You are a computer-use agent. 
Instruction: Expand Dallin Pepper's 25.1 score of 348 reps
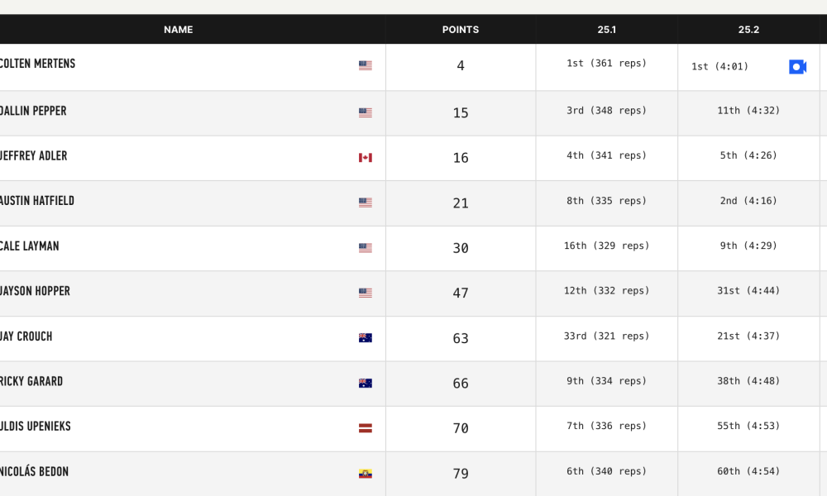[x=606, y=111]
